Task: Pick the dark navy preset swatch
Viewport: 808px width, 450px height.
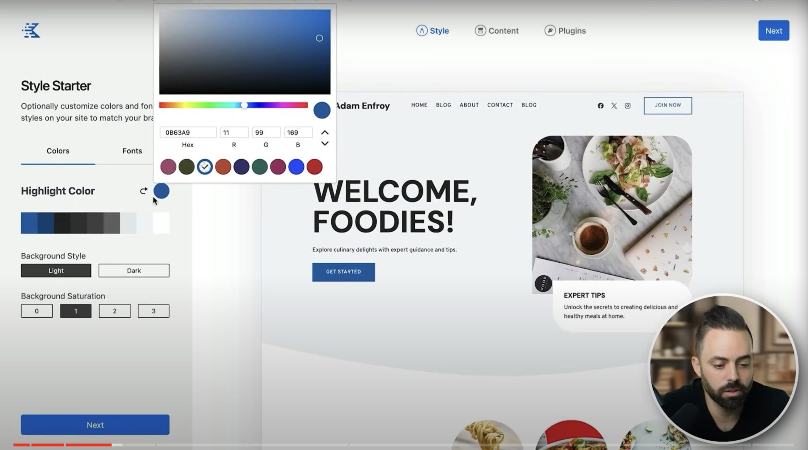Action: click(242, 167)
